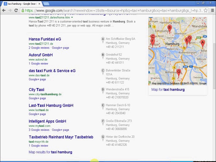Click the browser back arrow button
This screenshot has width=216, height=162.
click(x=4, y=10)
